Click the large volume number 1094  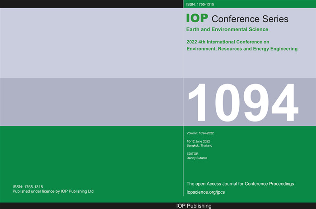click(243, 102)
